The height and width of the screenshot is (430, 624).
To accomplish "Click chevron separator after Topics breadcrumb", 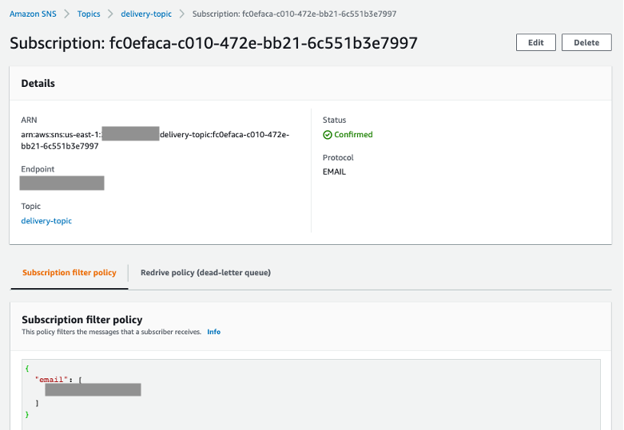I will click(110, 14).
